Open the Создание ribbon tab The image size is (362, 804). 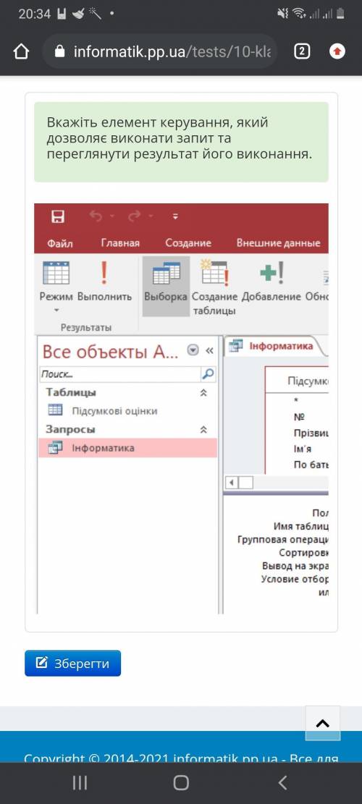coord(188,243)
